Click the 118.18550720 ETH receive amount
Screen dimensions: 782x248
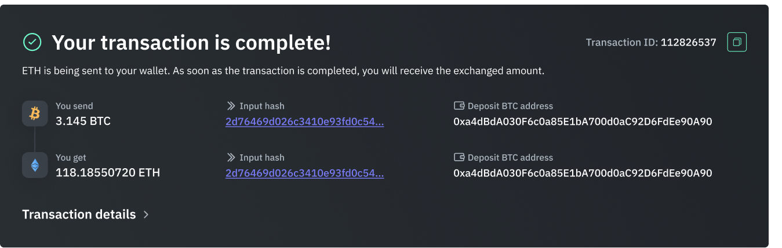tap(108, 172)
